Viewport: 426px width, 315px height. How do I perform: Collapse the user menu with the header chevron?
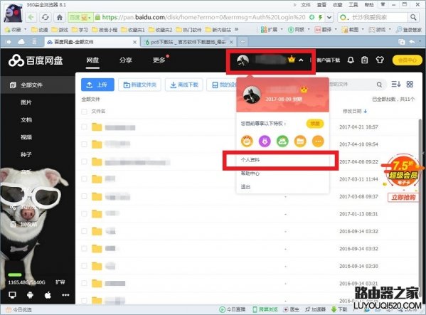301,60
